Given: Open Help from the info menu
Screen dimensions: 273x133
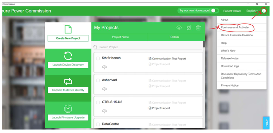Looking at the screenshot, I should [x=242, y=43].
